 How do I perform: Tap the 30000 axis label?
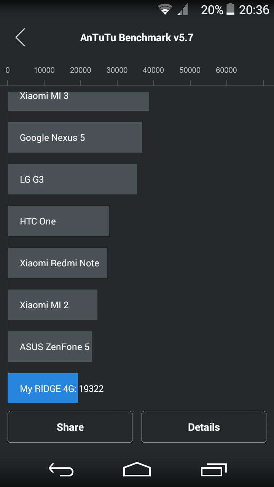click(x=117, y=70)
